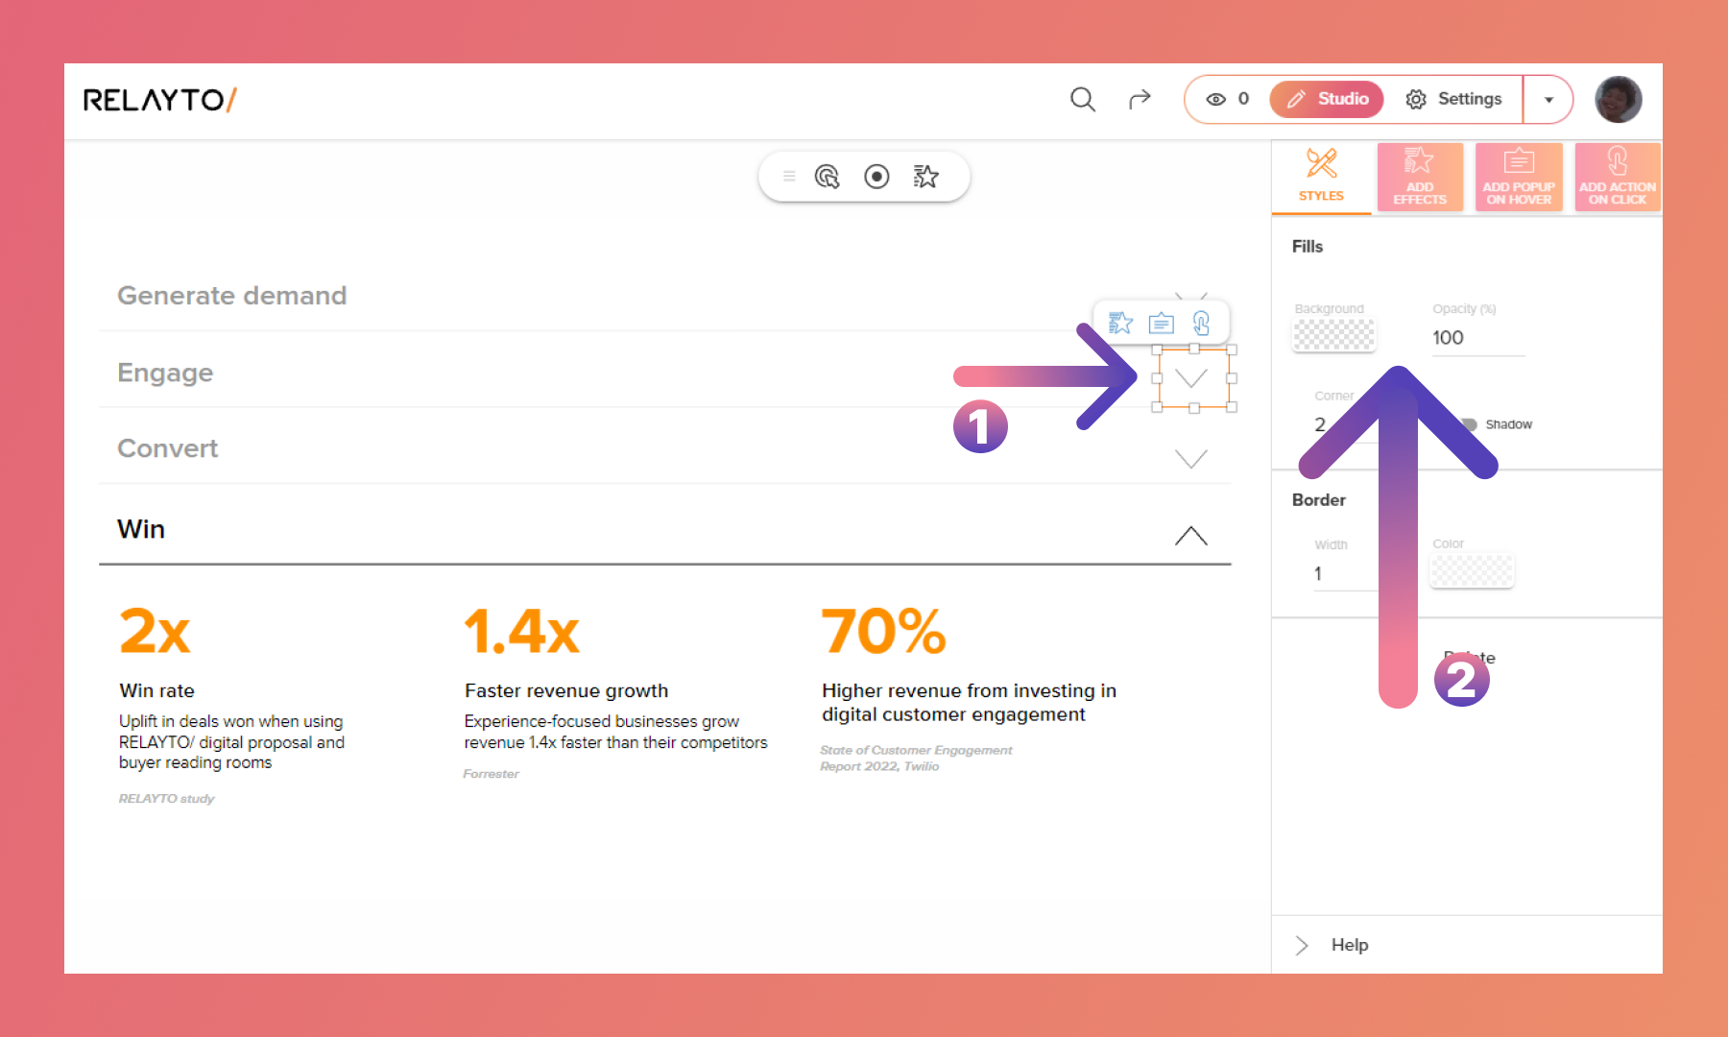Open Studio editing mode

(x=1327, y=99)
